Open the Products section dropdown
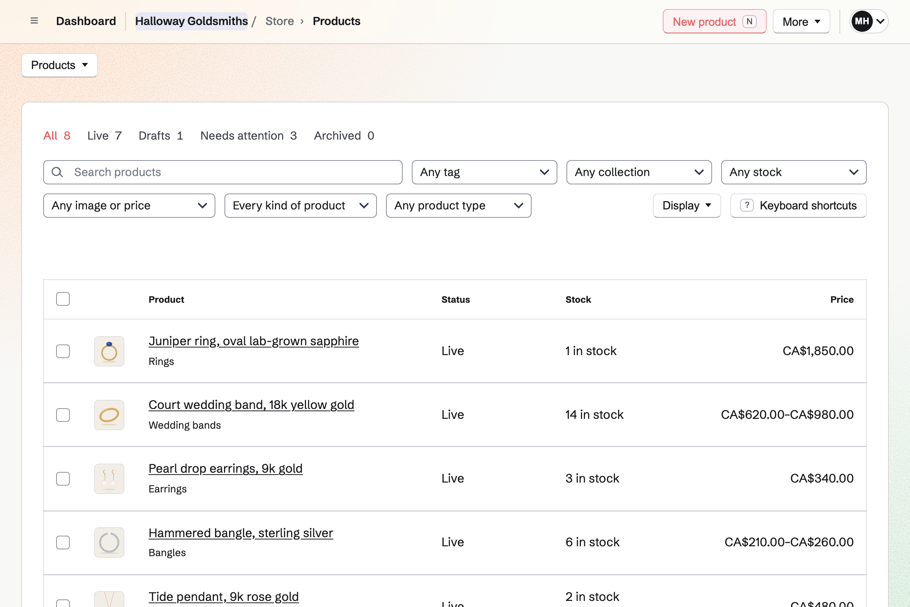The height and width of the screenshot is (607, 910). point(60,65)
